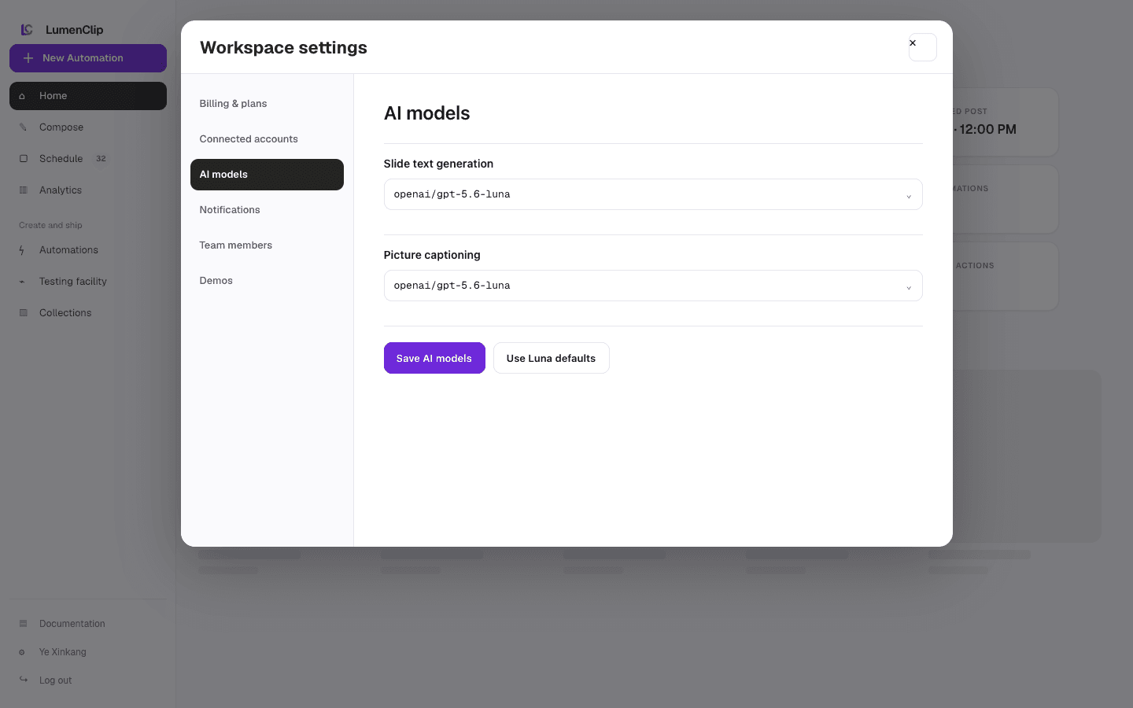Image resolution: width=1133 pixels, height=708 pixels.
Task: Click the New Automation button
Action: tap(88, 58)
